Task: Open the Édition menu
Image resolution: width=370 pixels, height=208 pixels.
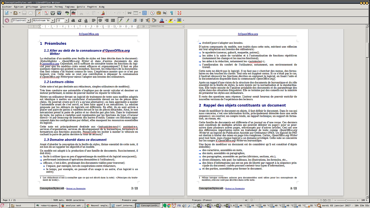Action: click(x=19, y=7)
